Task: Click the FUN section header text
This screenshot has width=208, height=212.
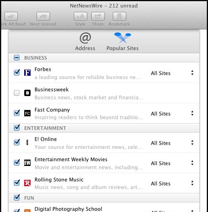Action: tap(29, 198)
